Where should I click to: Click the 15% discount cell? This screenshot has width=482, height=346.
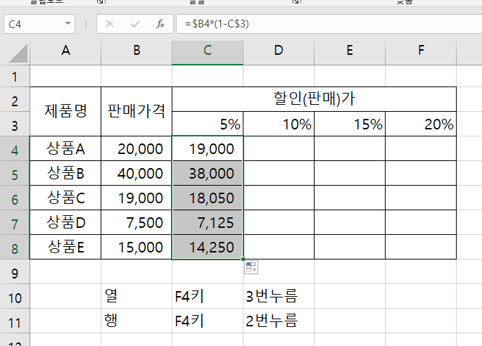350,124
